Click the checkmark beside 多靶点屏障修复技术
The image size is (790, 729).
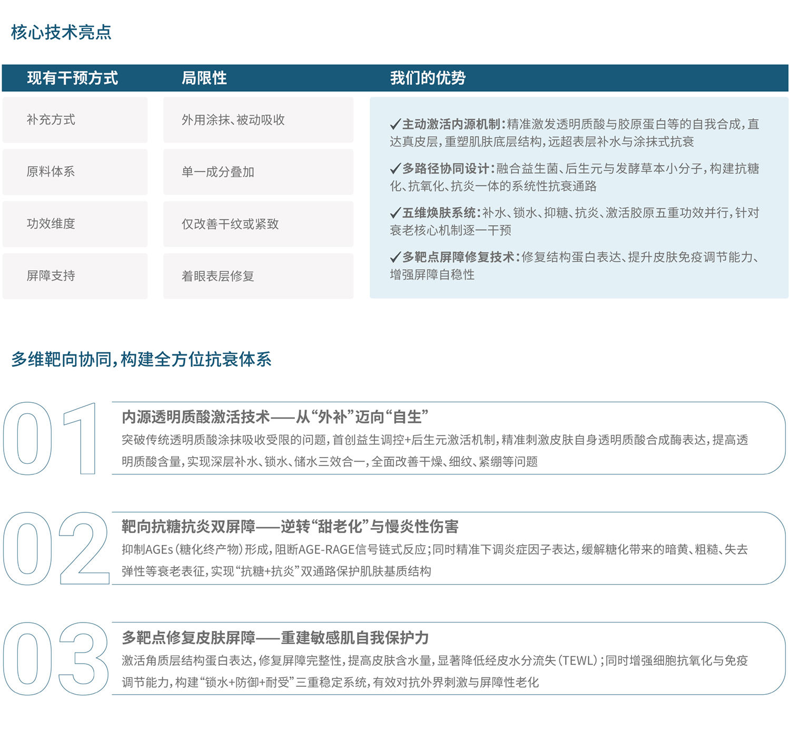coord(395,257)
